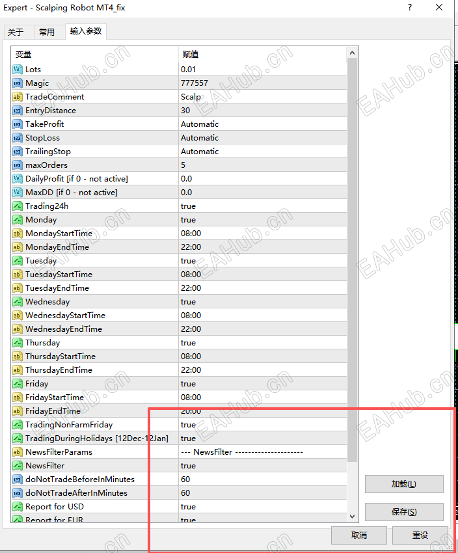Click the MaxDD double-type icon
Screen dimensions: 458x553
18,193
